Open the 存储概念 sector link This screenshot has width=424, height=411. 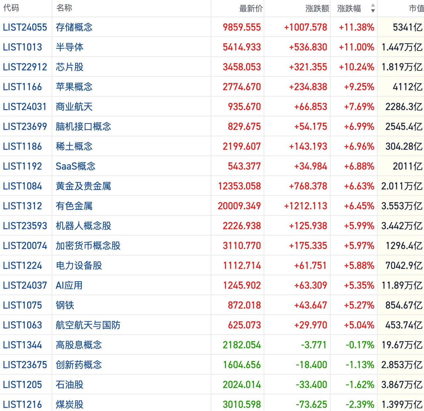(74, 27)
